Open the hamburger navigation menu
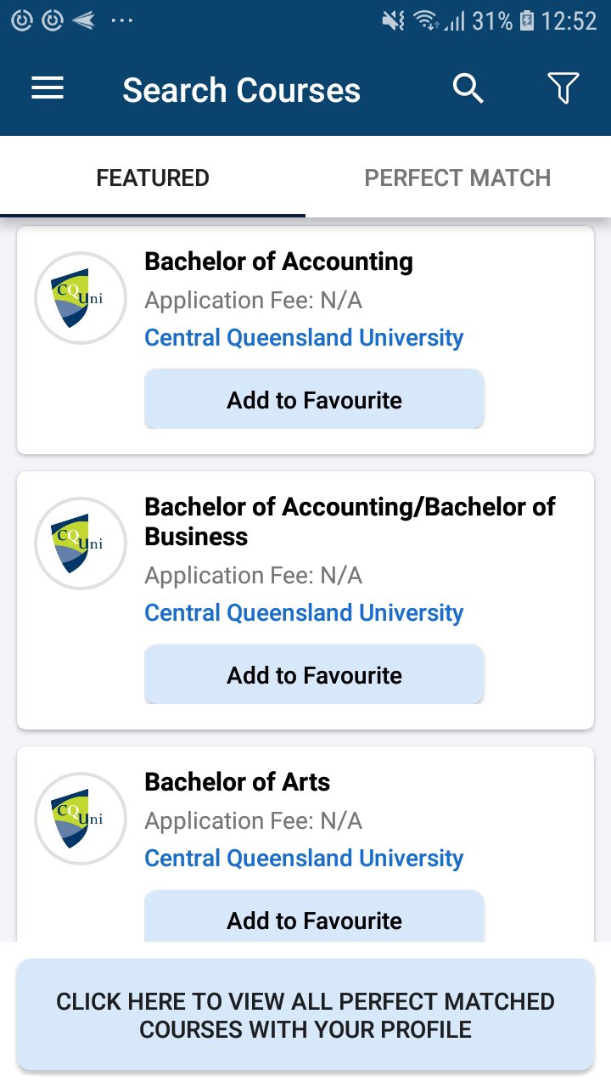Image resolution: width=611 pixels, height=1087 pixels. point(48,88)
